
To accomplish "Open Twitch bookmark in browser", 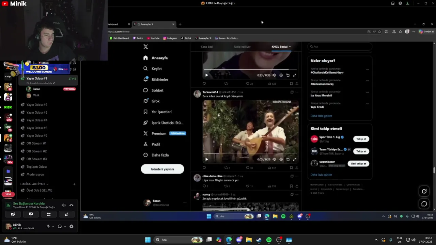I will pos(138,38).
